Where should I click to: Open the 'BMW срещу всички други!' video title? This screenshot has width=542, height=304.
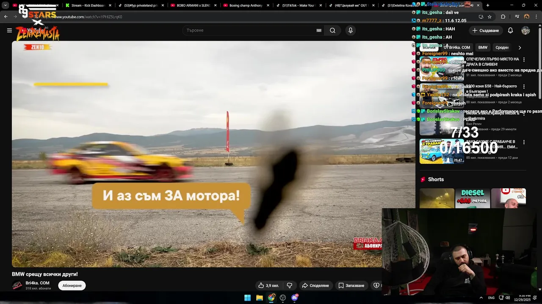click(45, 274)
